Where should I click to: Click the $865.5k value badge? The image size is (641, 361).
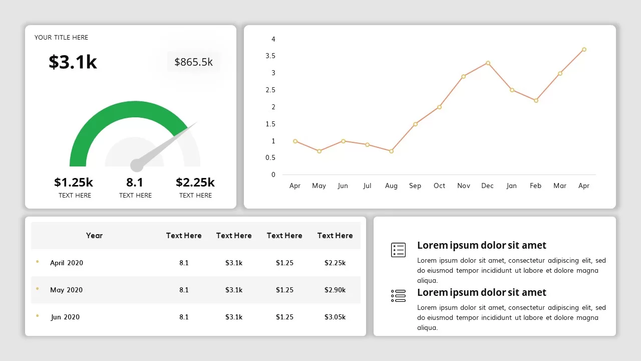(x=194, y=62)
